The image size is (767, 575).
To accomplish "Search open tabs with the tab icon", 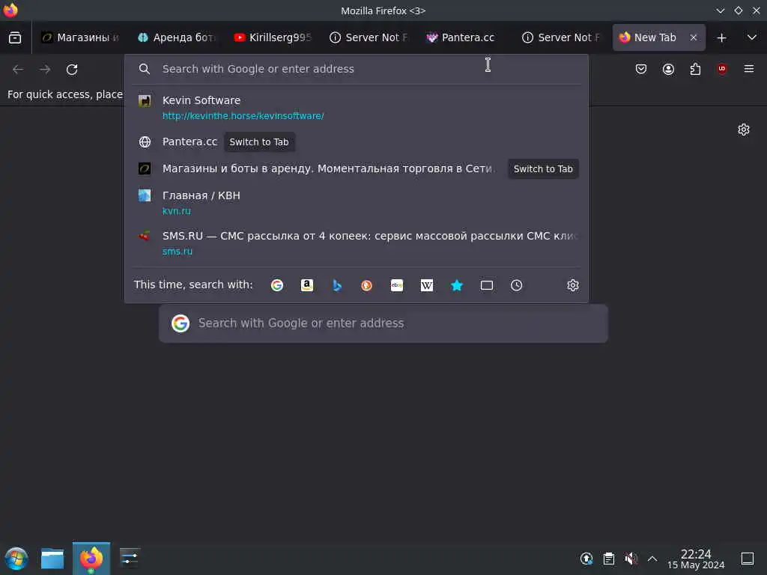I will [487, 285].
